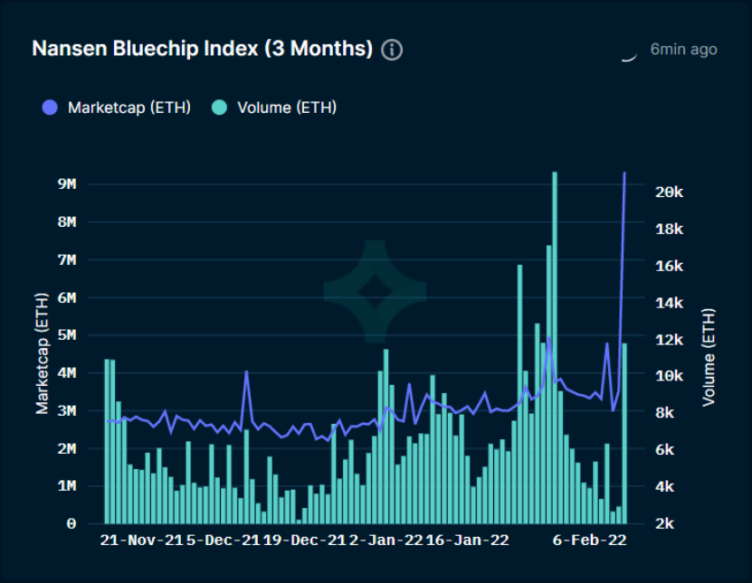
Task: Click the last volume bar on the right
Action: [624, 434]
